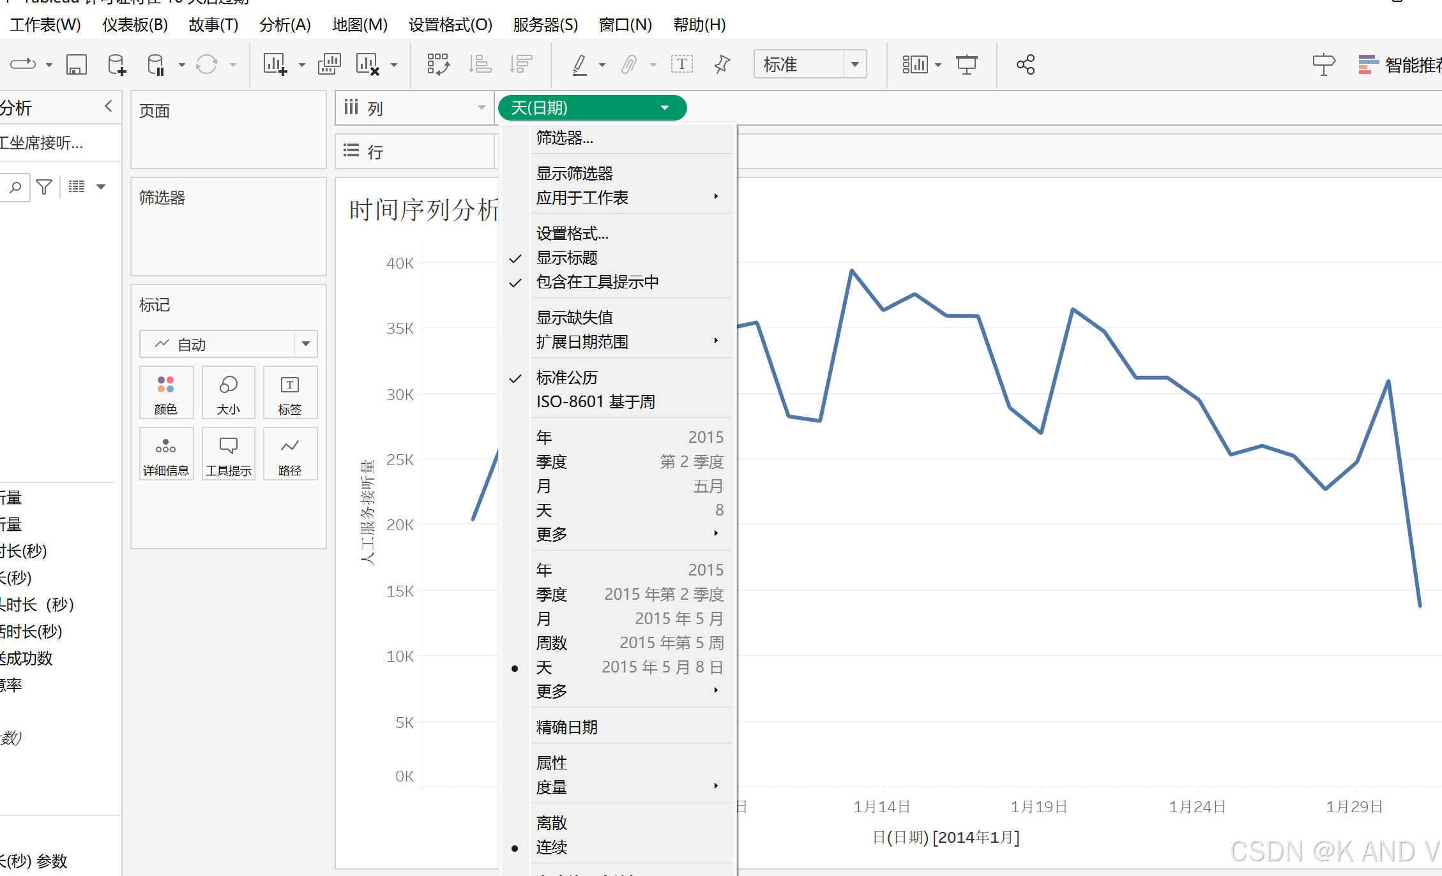Uncheck 包含在工具提示中 in the context menu
The image size is (1442, 876).
(x=597, y=282)
